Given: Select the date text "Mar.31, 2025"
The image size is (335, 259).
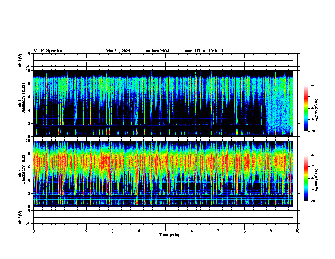Looking at the screenshot, I should (118, 51).
